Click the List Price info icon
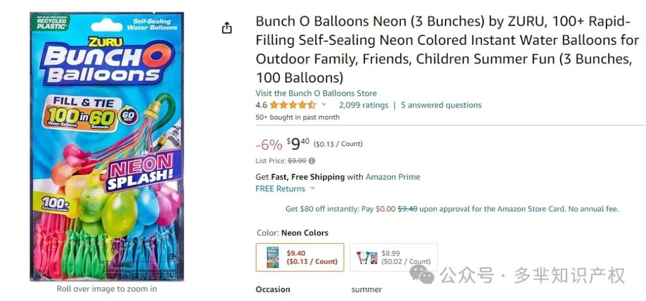Image resolution: width=646 pixels, height=301 pixels. click(x=312, y=161)
